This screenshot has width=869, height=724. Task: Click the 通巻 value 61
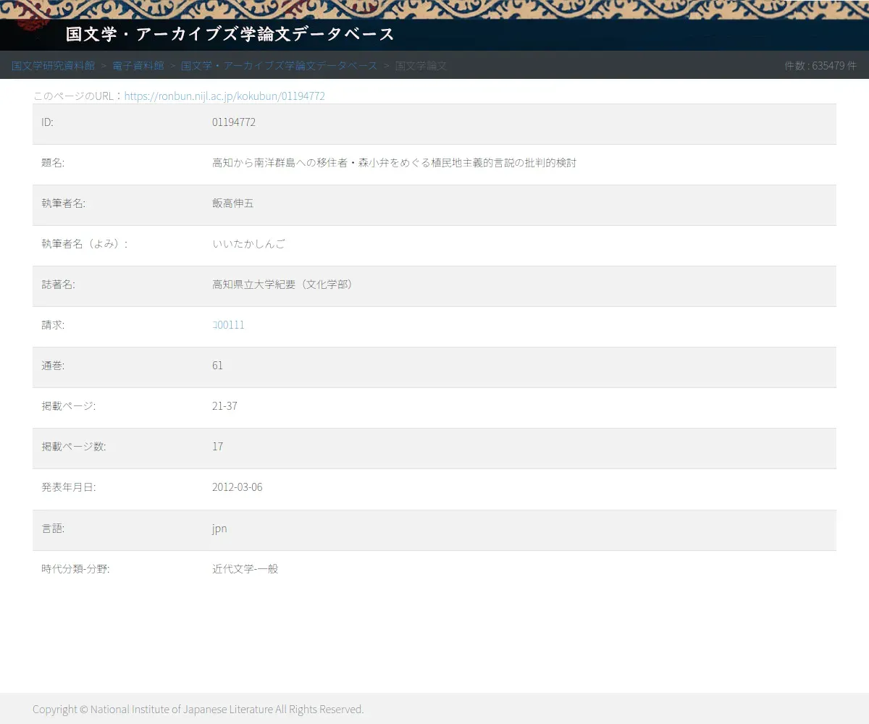217,366
